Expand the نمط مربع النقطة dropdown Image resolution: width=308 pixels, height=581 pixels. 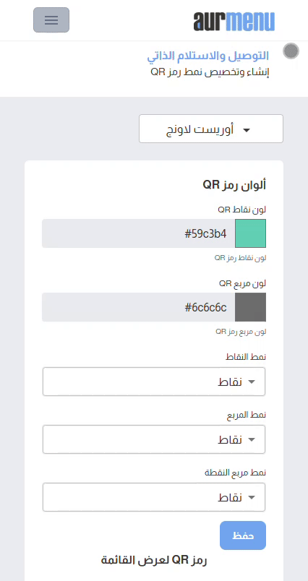(154, 497)
